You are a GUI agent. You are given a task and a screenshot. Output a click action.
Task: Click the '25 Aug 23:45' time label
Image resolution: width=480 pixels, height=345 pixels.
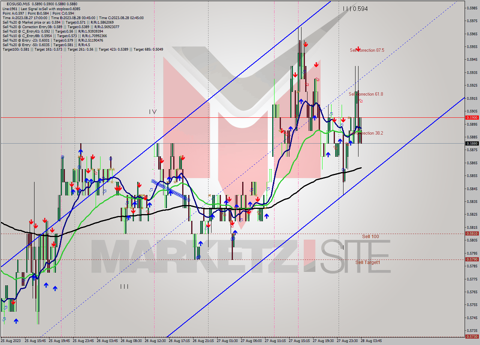[x=83, y=341]
